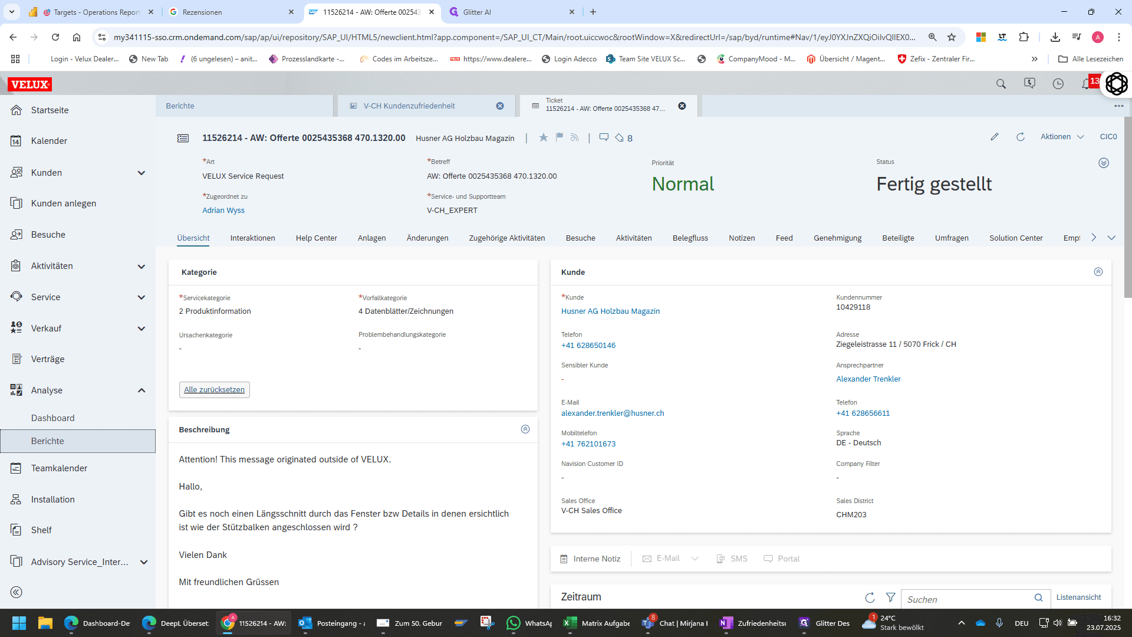Collapse the ticket header details
1132x637 pixels.
click(x=1104, y=163)
